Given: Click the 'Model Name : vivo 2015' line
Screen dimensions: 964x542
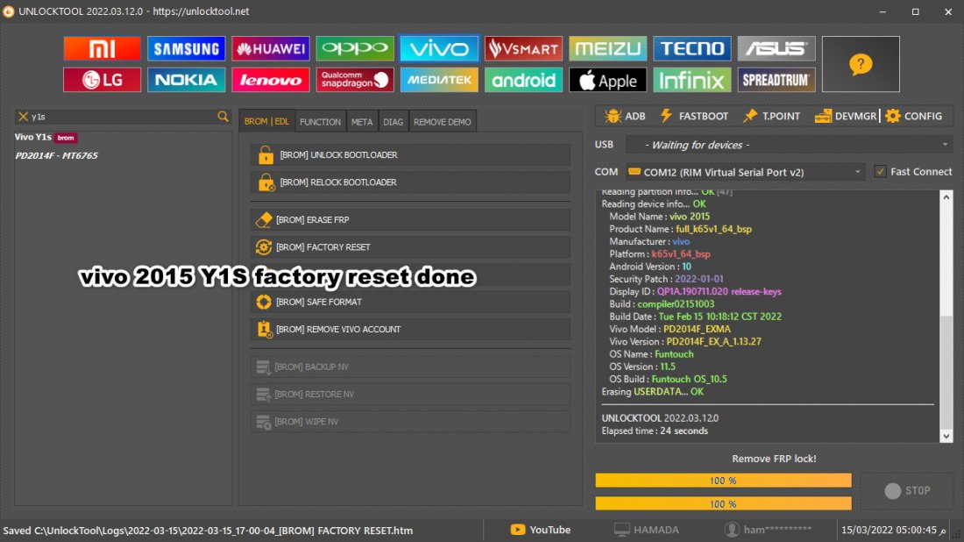Looking at the screenshot, I should (659, 217).
